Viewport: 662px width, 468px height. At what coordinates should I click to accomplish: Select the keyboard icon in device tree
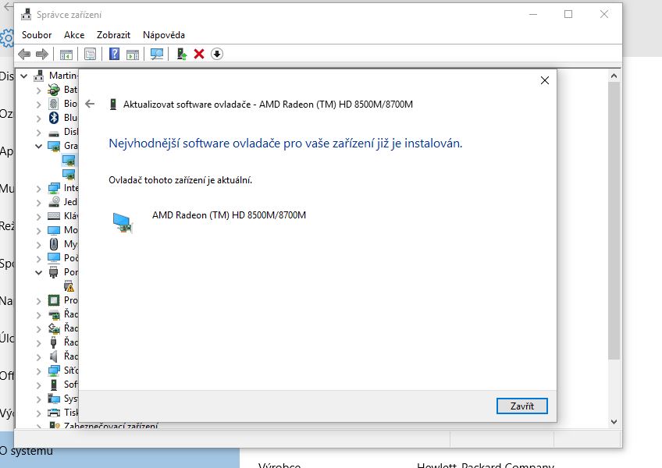(x=54, y=216)
